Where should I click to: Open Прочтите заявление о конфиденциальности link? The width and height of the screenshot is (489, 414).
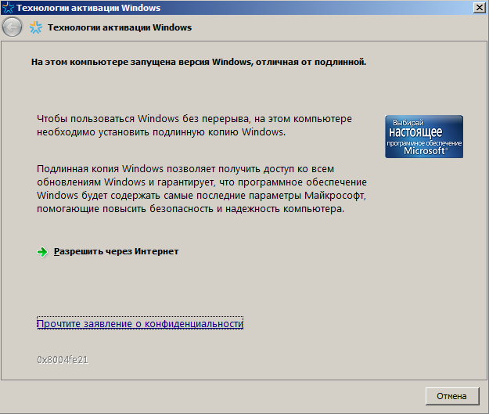(x=140, y=323)
